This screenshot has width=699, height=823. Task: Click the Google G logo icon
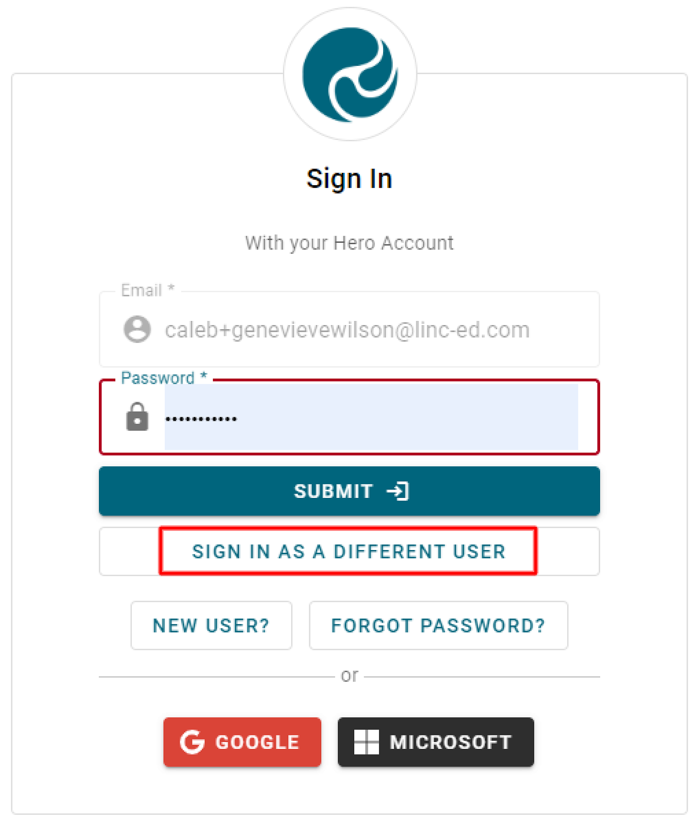tap(192, 742)
